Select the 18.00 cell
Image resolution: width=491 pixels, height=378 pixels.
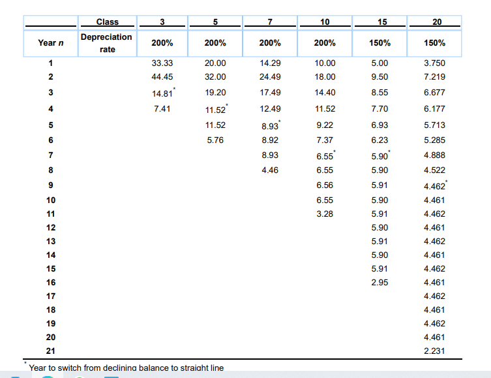[x=325, y=77]
